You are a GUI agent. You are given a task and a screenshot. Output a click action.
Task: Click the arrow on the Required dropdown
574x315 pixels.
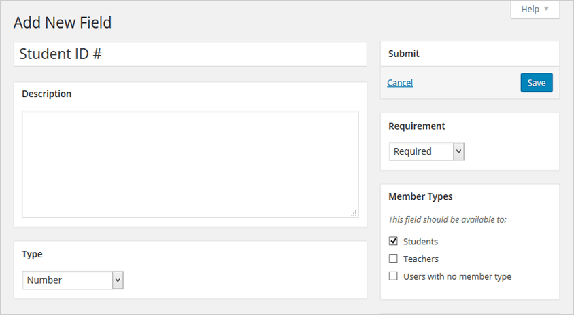click(458, 151)
